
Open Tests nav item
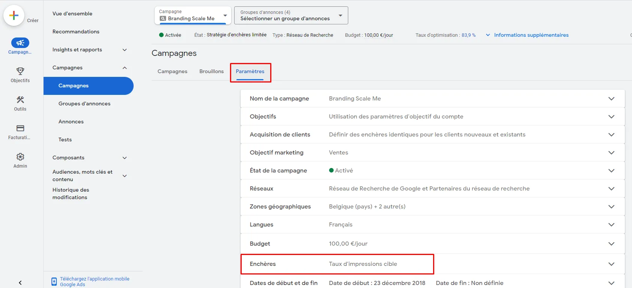point(65,139)
